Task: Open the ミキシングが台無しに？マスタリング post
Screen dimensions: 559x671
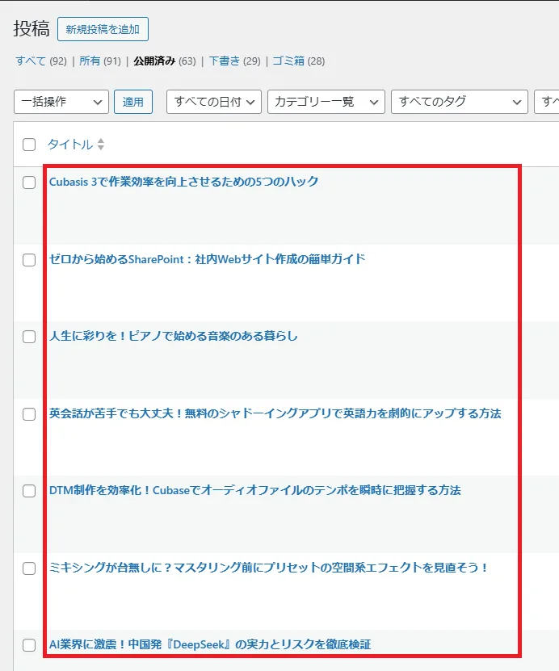Action: pos(269,568)
